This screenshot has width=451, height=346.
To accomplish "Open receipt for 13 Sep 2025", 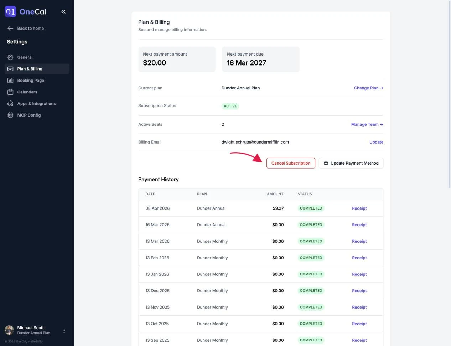I will tap(359, 340).
